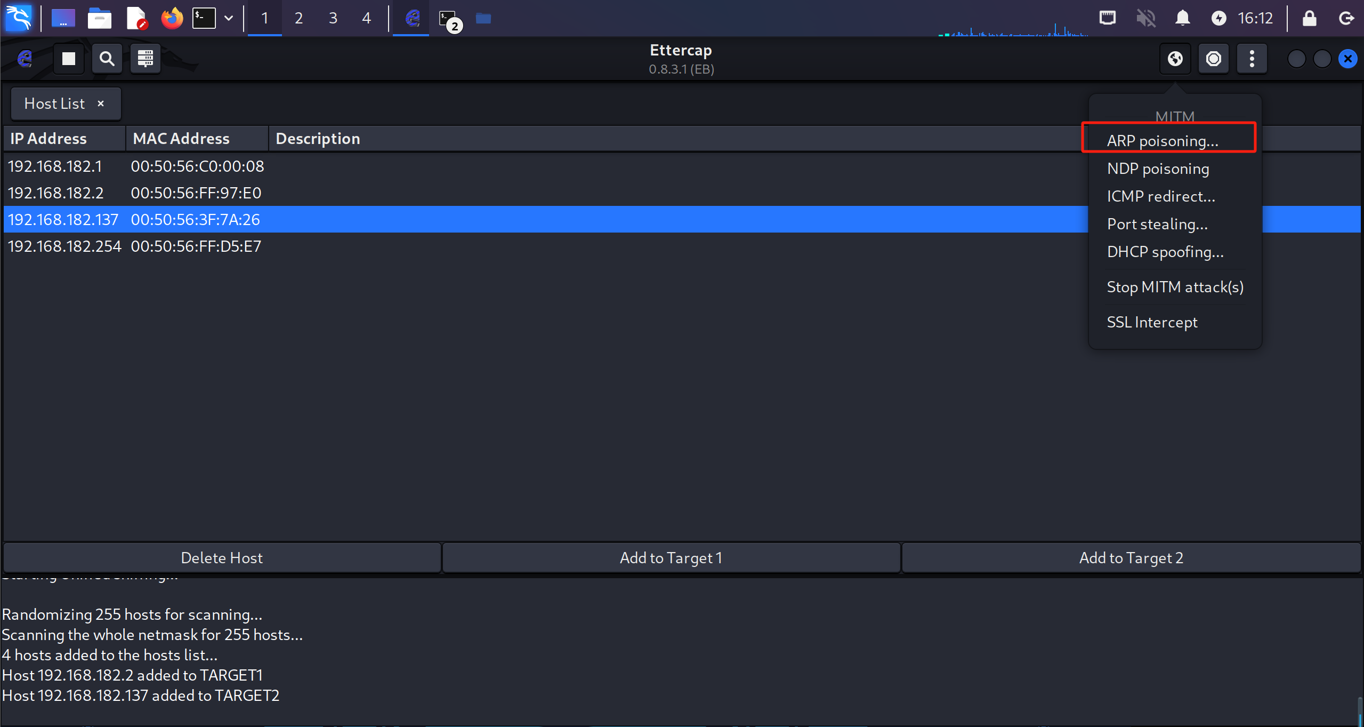Viewport: 1364px width, 727px height.
Task: Select host row 192.168.182.2
Action: coord(56,193)
